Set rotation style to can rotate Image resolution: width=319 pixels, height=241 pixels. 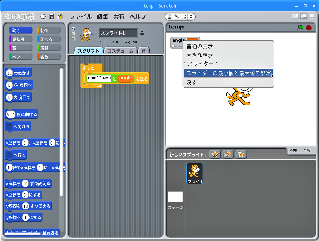pos(73,29)
